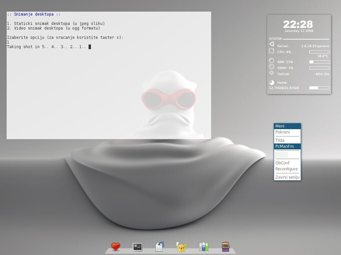Open the binders archive icon on the dock
The image size is (341, 255).
tap(203, 246)
